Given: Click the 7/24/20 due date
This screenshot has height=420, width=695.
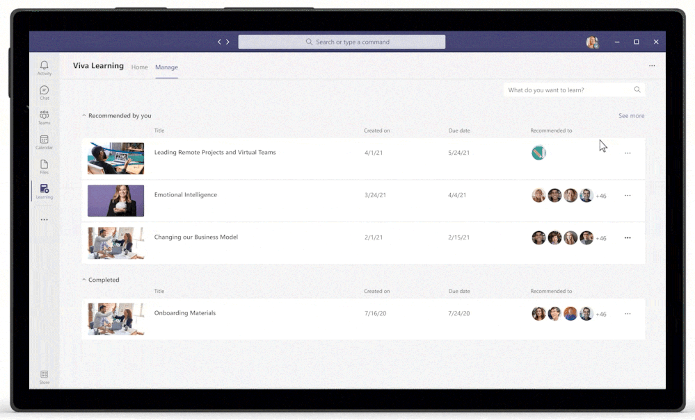Looking at the screenshot, I should (x=458, y=314).
